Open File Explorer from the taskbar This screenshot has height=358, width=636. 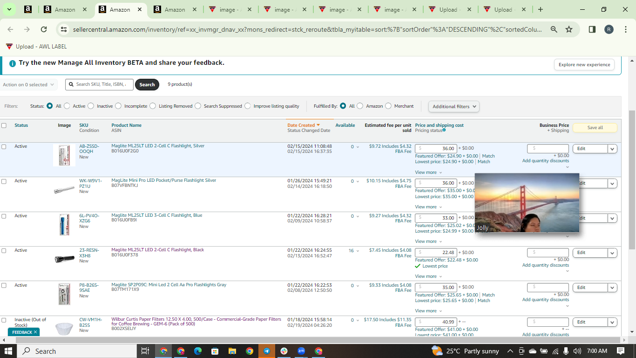[232, 351]
